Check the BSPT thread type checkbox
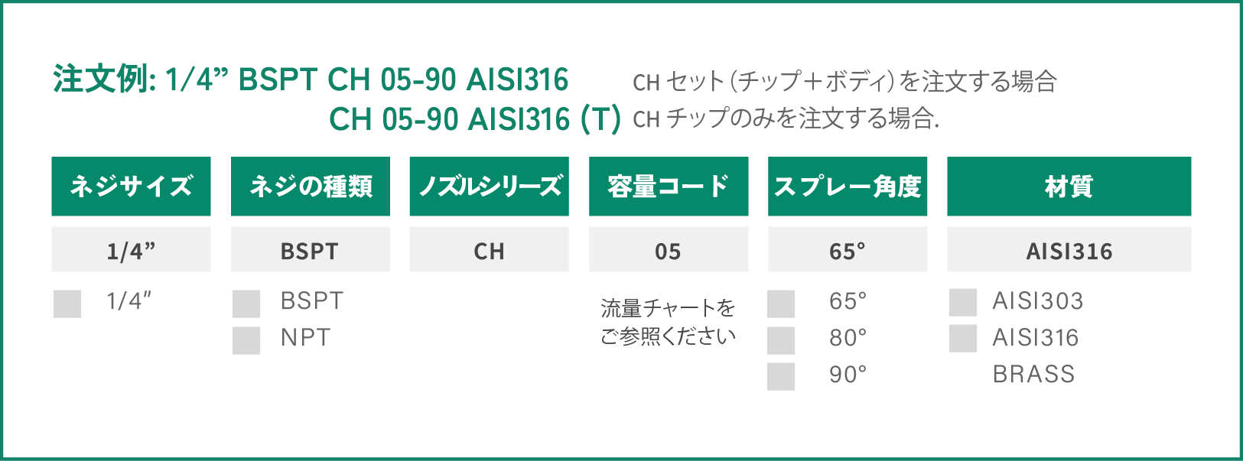 point(246,304)
